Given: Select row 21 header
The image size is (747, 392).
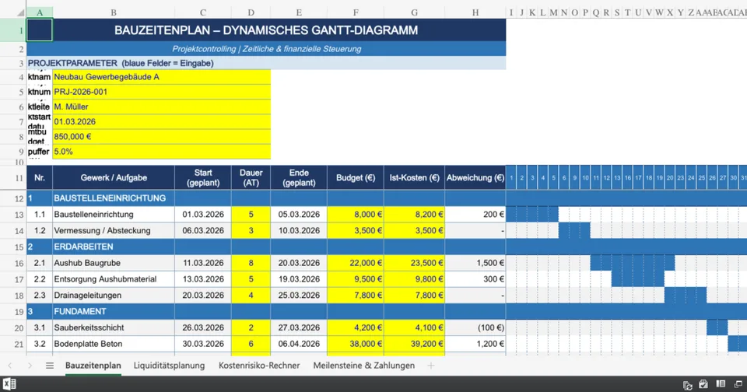Looking at the screenshot, I should point(13,344).
